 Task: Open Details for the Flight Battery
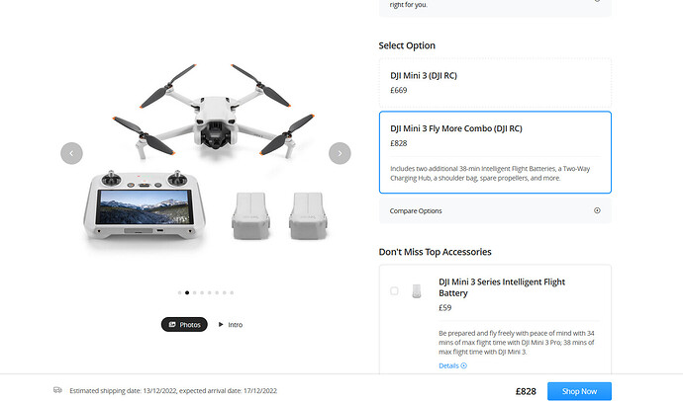pos(452,365)
